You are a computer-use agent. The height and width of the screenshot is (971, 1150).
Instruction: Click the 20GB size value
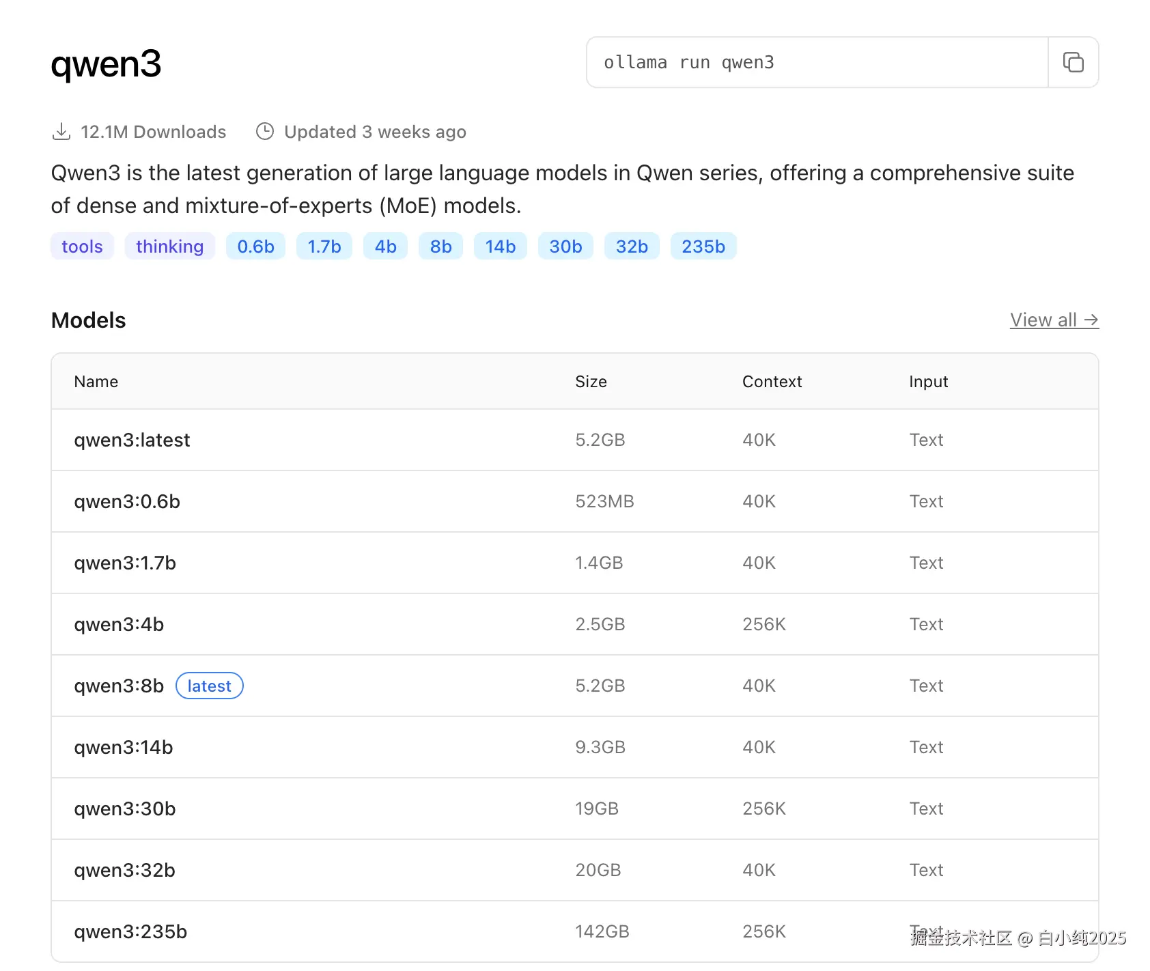click(598, 871)
